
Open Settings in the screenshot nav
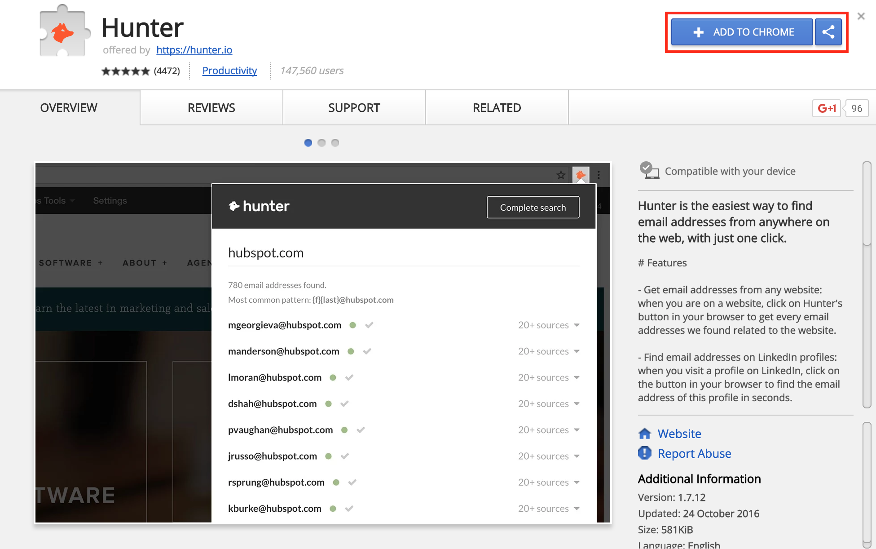[x=110, y=201]
